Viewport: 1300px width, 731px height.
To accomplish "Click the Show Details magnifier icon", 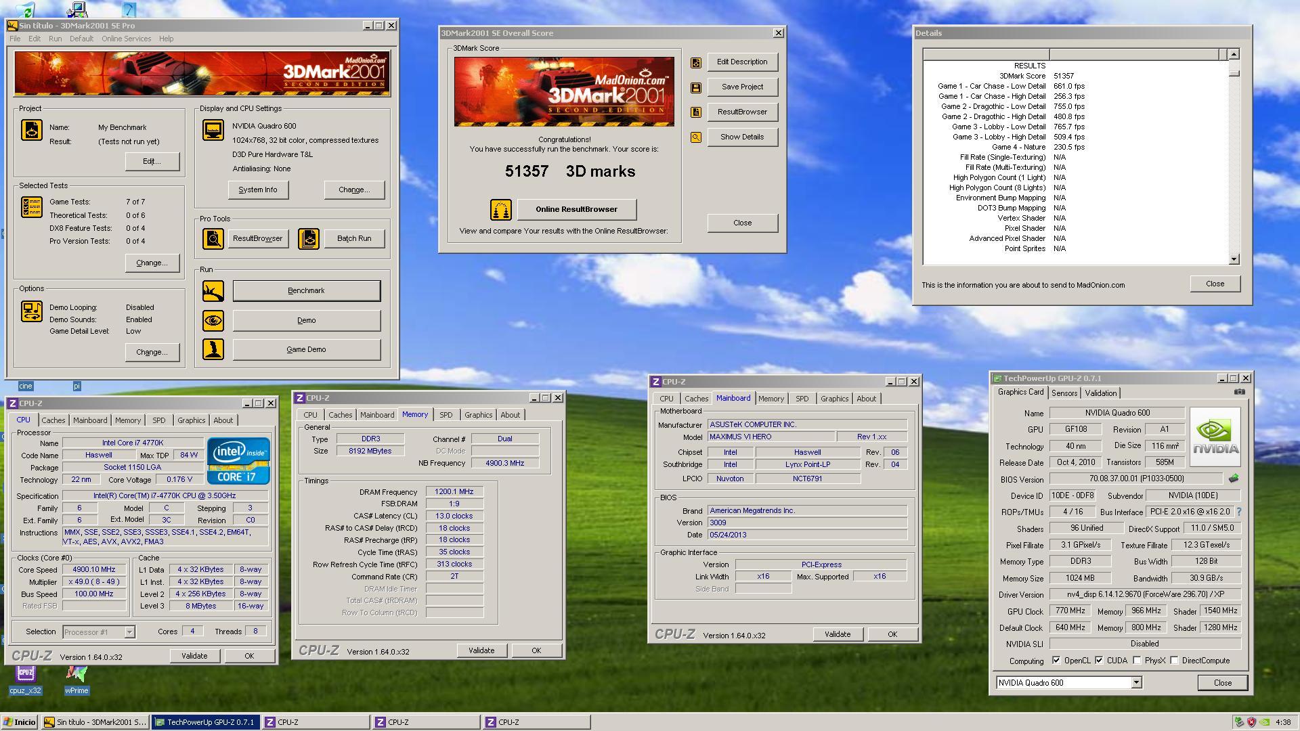I will click(x=696, y=137).
